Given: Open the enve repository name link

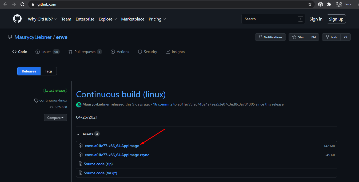Looking at the screenshot, I should (x=62, y=37).
